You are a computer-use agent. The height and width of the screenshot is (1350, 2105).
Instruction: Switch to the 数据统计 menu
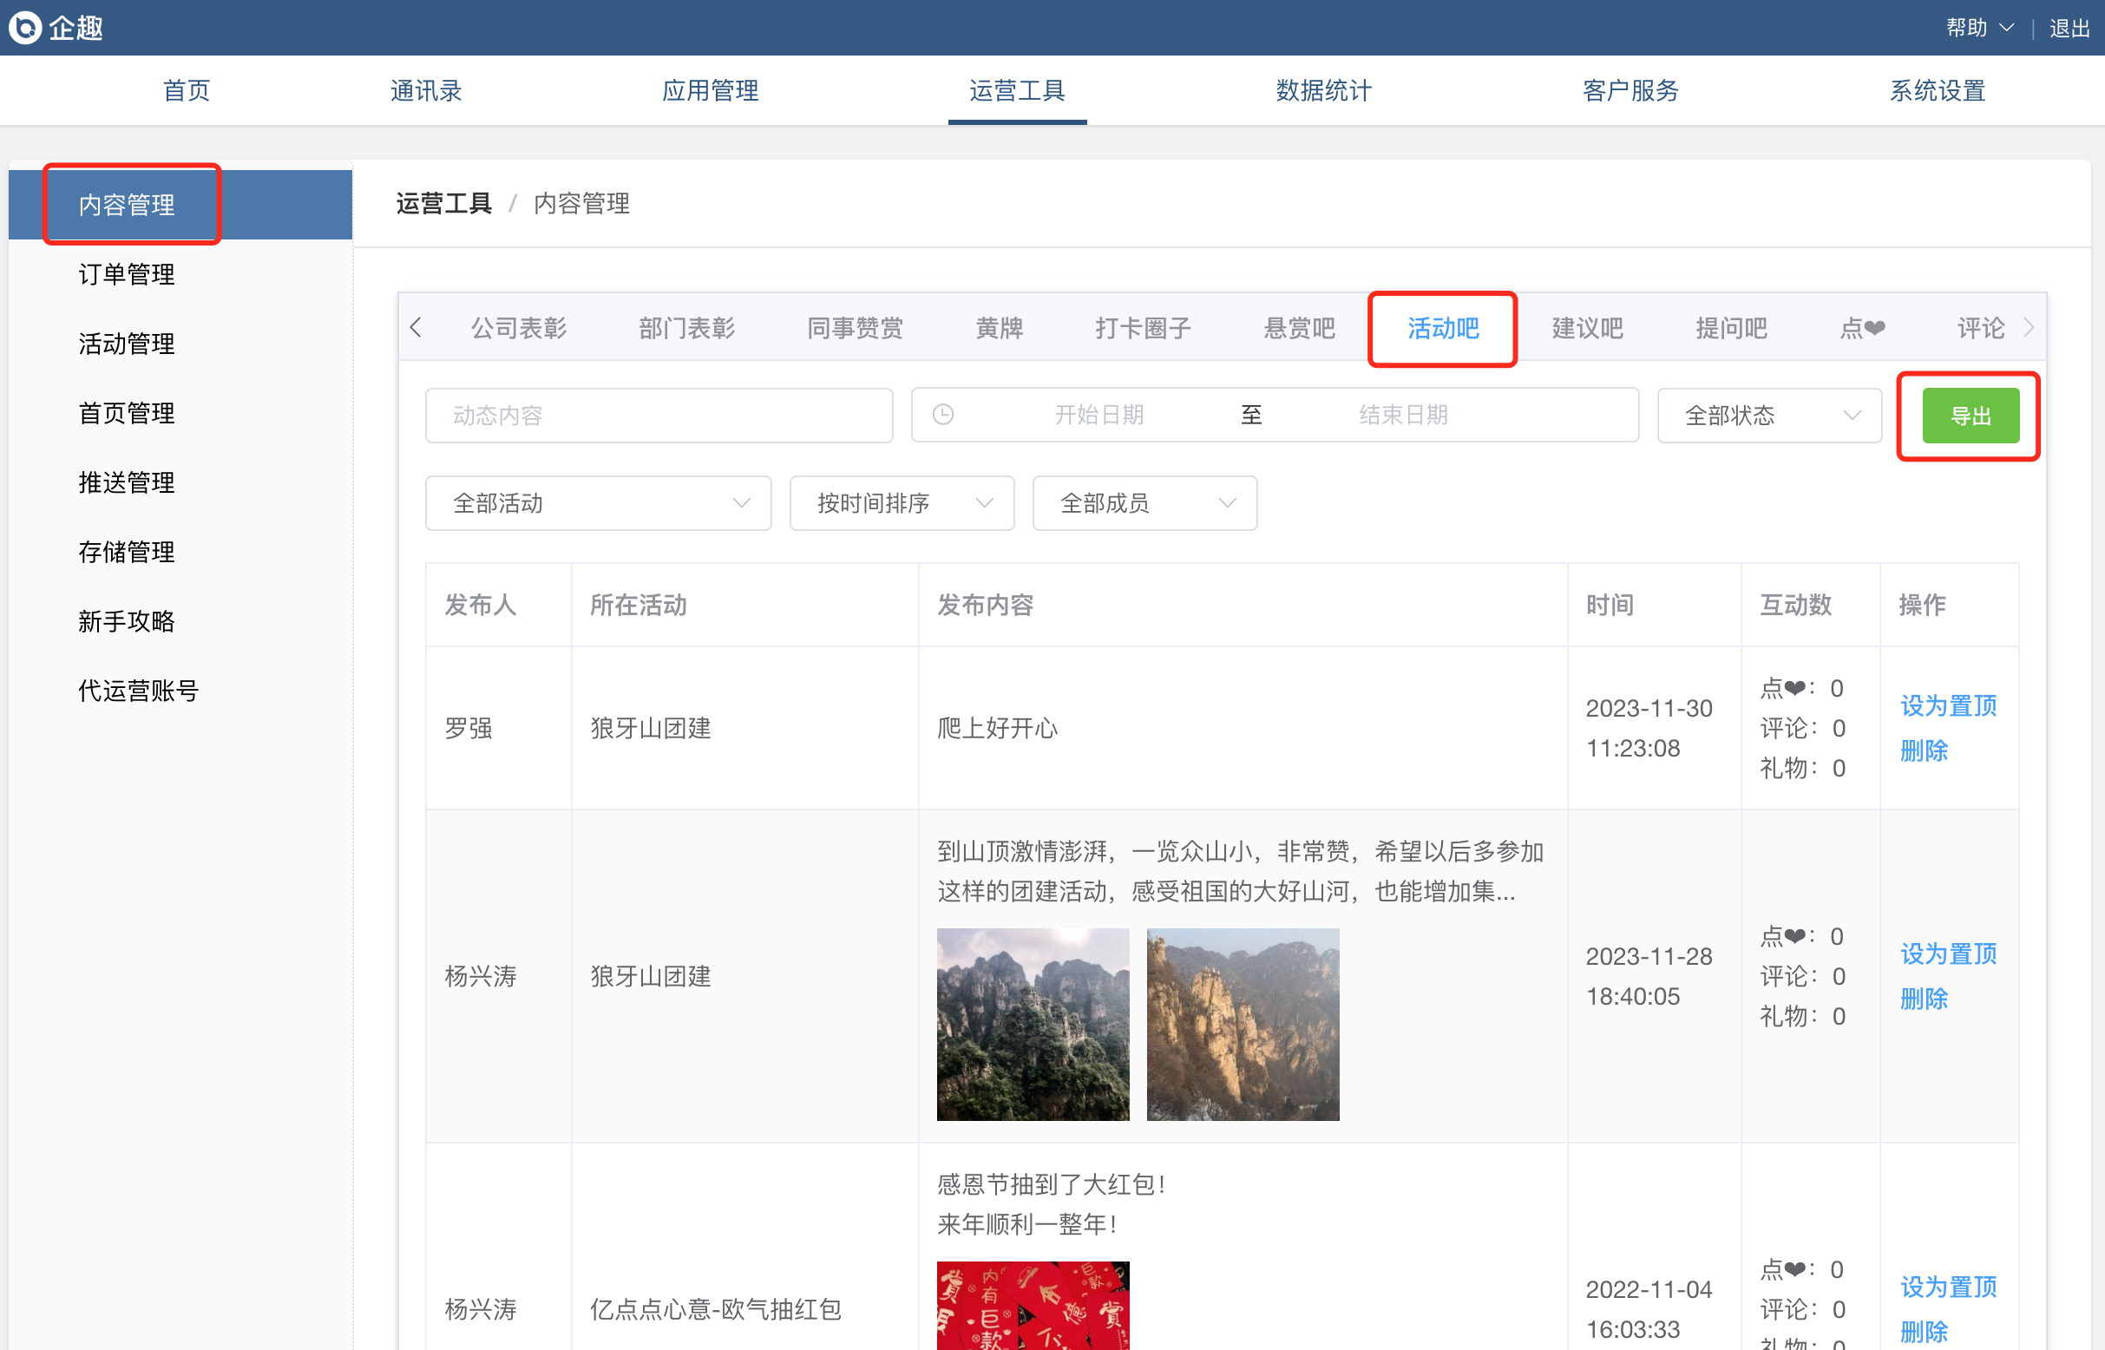pos(1323,90)
